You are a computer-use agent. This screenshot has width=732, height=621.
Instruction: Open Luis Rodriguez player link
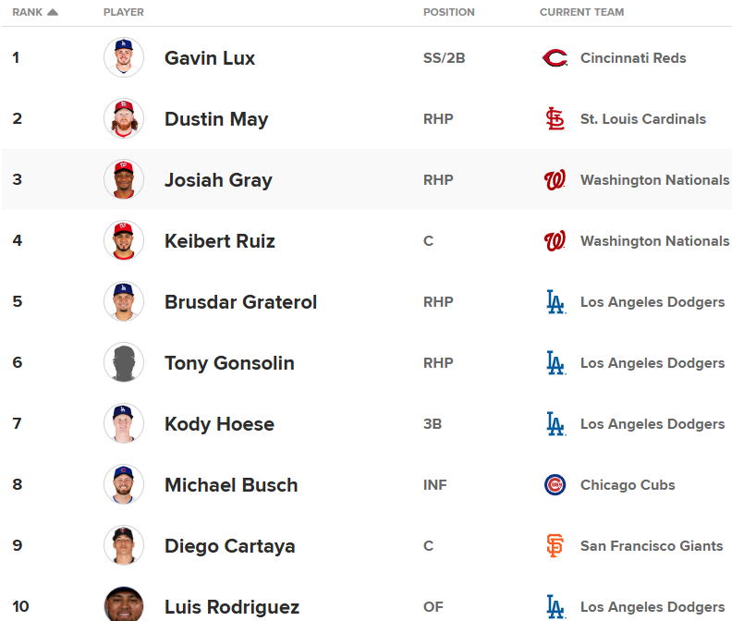click(232, 607)
